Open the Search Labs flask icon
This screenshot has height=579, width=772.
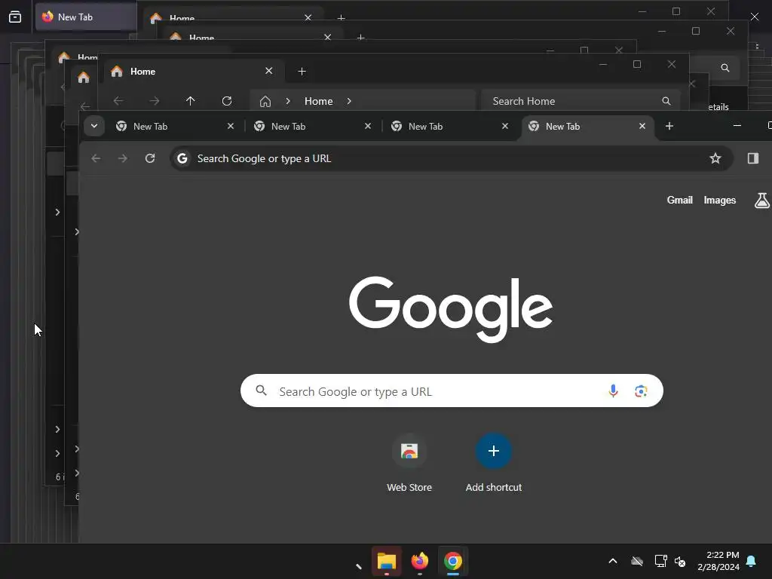pyautogui.click(x=761, y=200)
